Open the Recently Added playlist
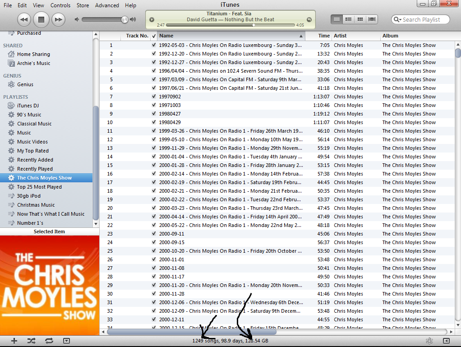Screen dimensions: 461x347 point(35,160)
